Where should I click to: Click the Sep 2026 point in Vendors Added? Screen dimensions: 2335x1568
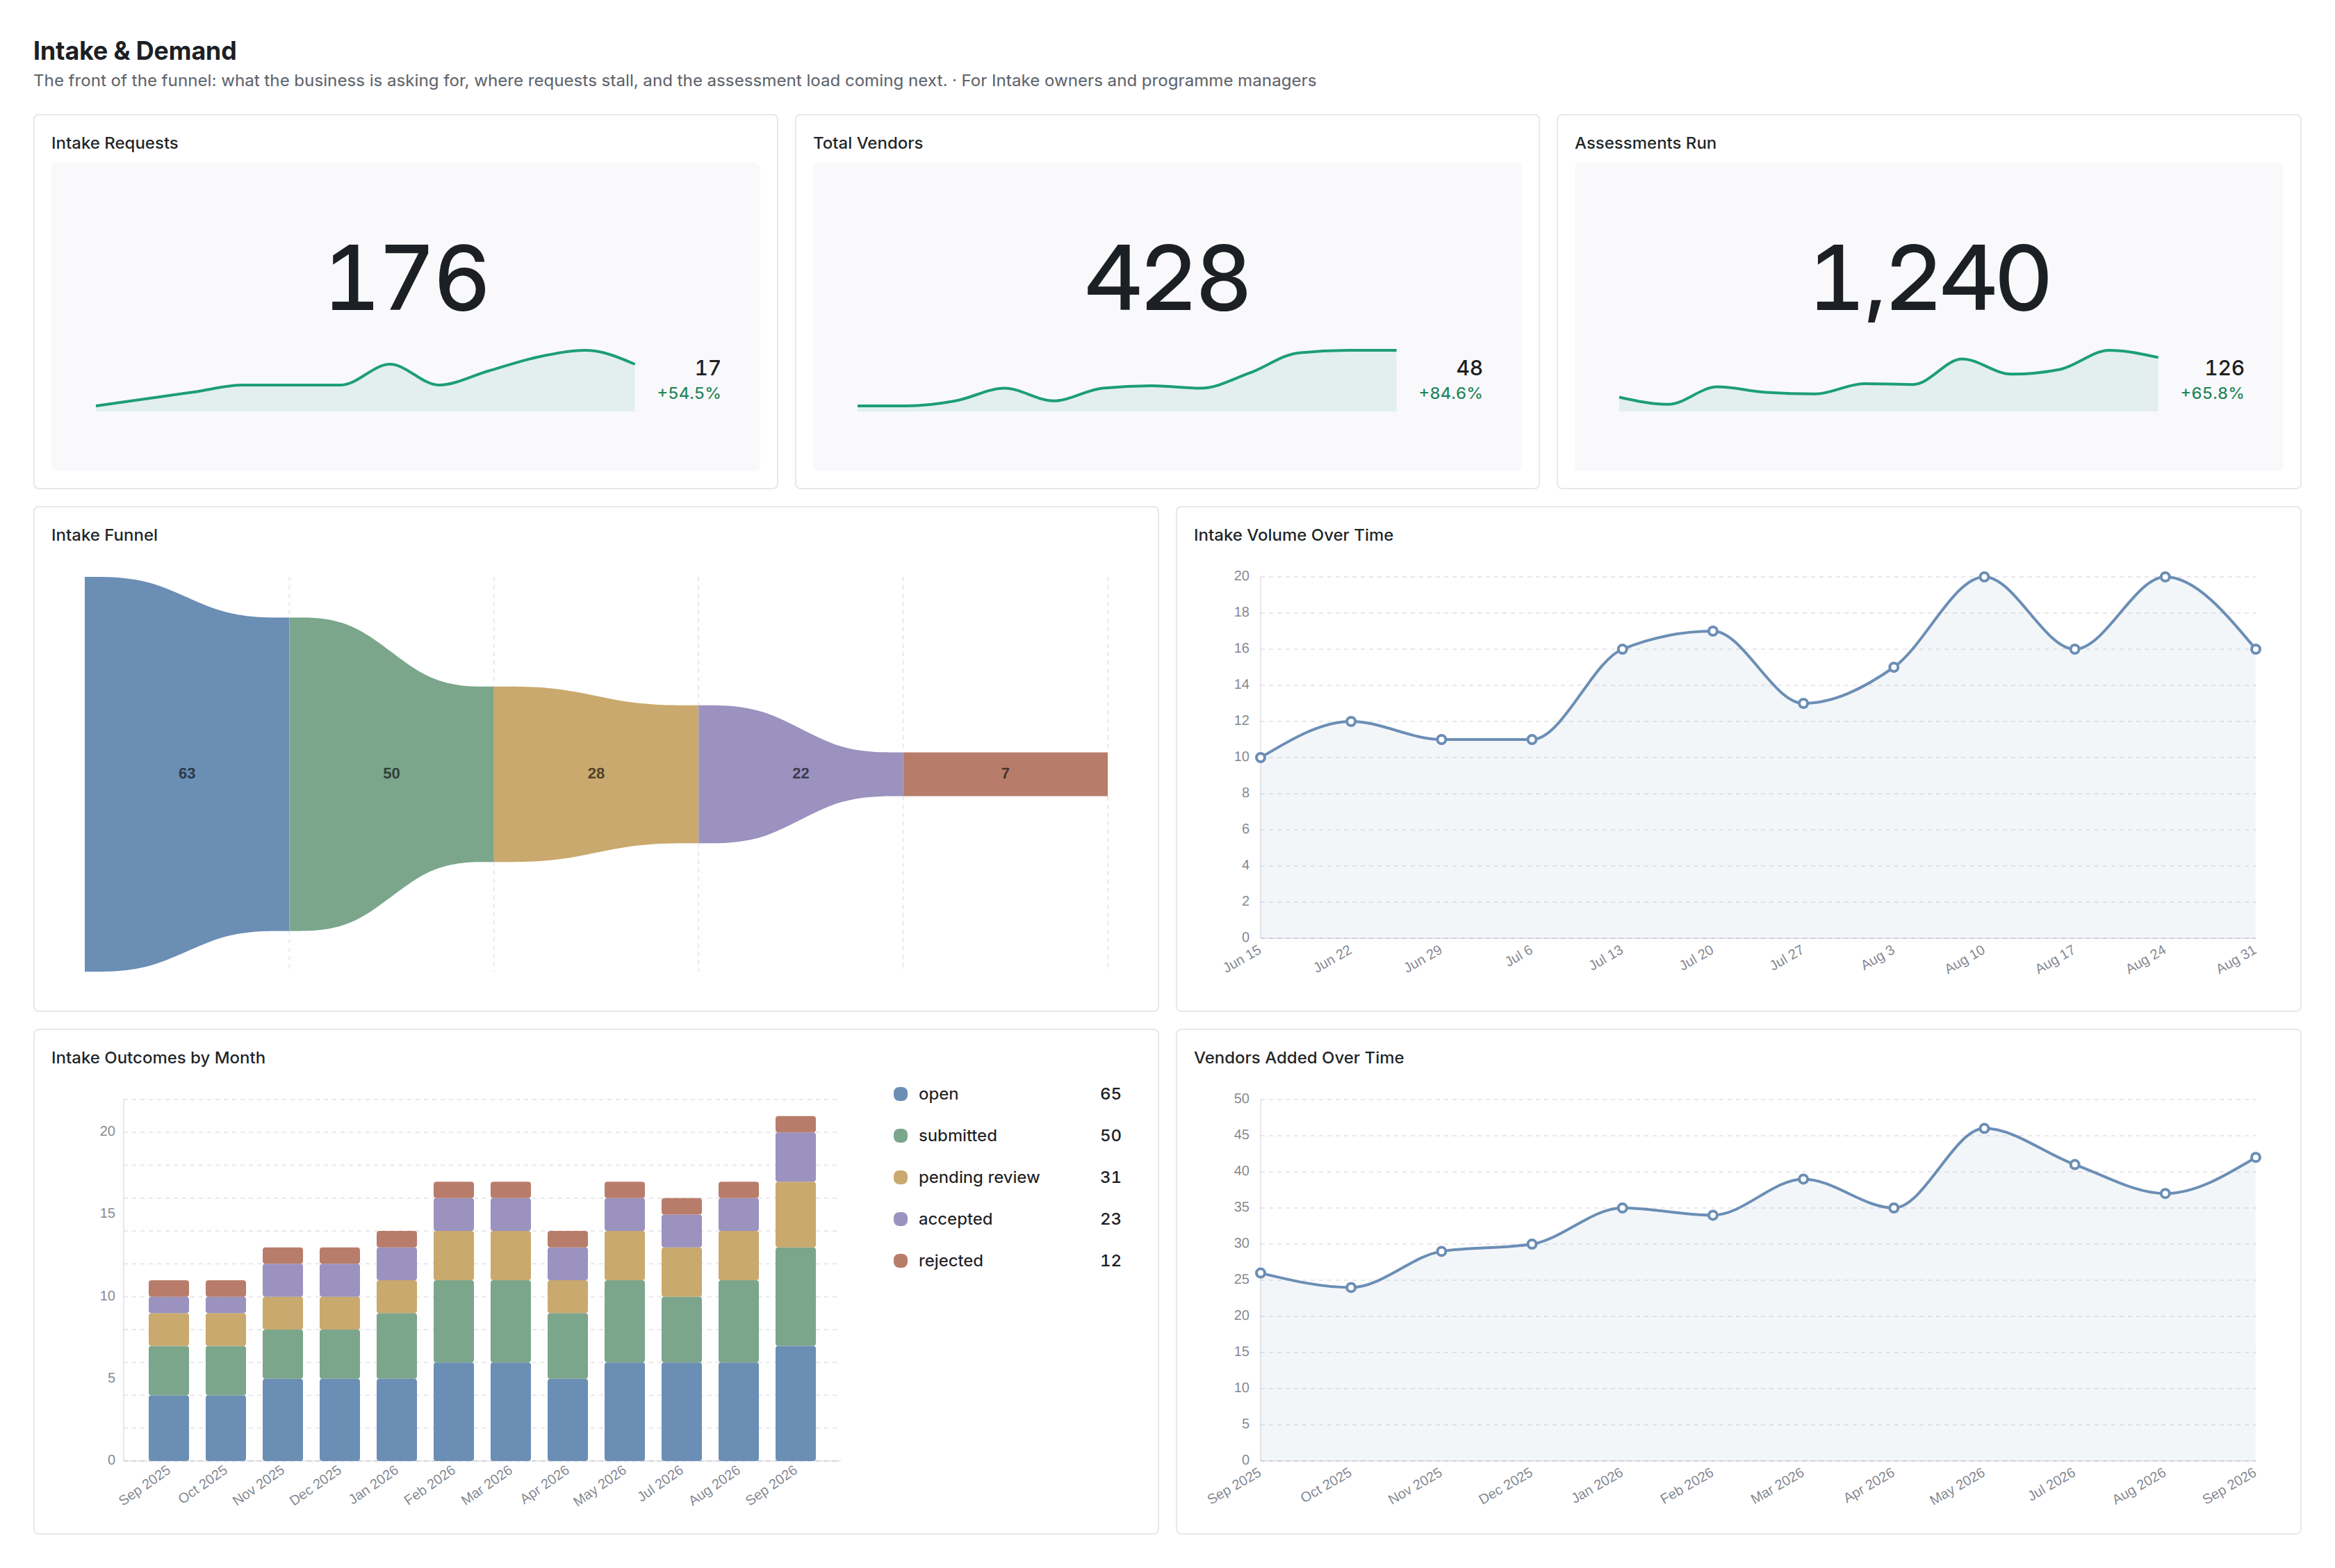click(2256, 1158)
